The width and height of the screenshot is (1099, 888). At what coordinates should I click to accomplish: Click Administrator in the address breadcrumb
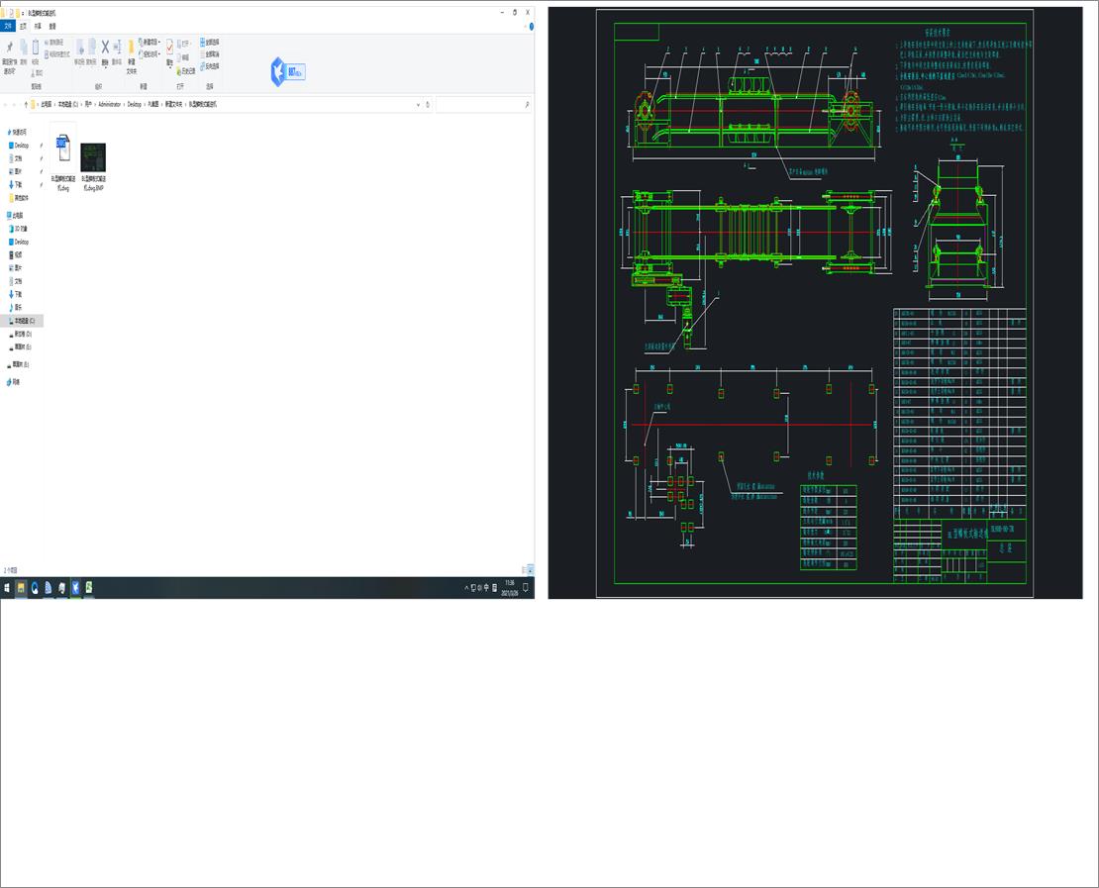109,104
